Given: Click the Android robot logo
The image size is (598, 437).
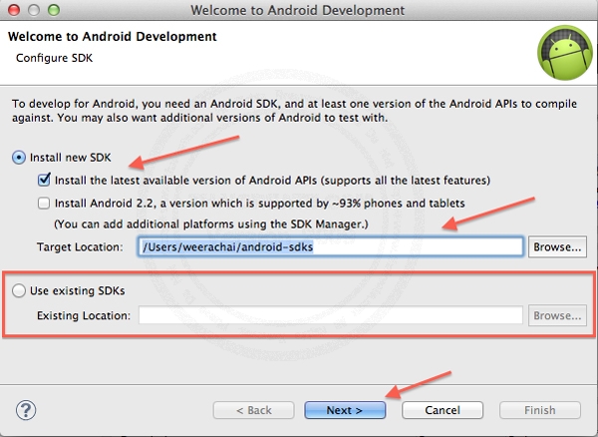Looking at the screenshot, I should tap(565, 53).
